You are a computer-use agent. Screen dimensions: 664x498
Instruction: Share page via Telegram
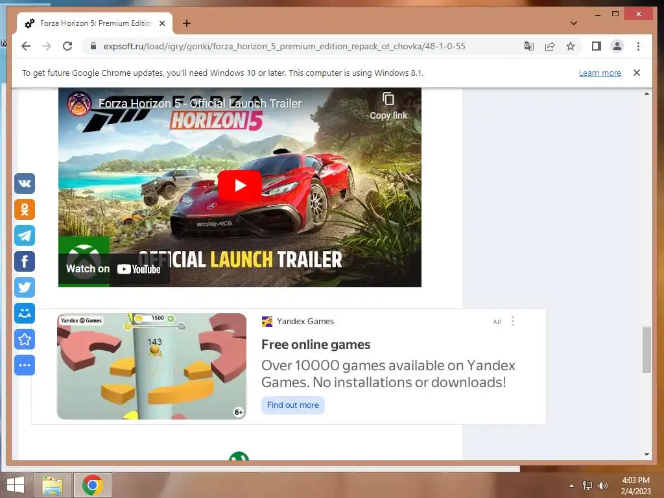click(x=25, y=235)
